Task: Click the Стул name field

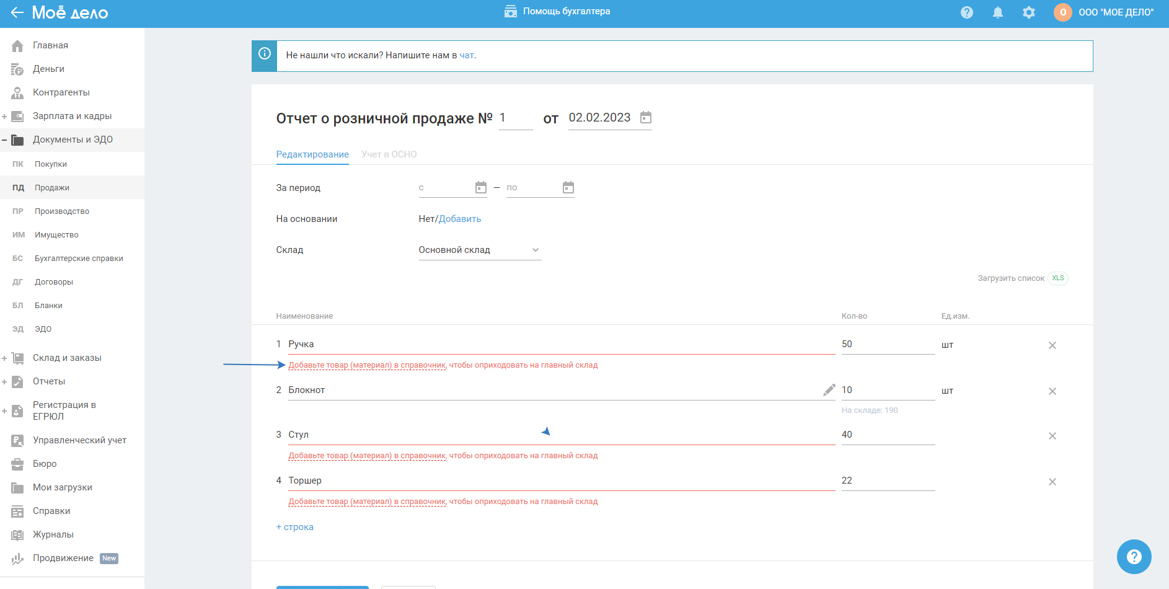Action: (x=562, y=435)
